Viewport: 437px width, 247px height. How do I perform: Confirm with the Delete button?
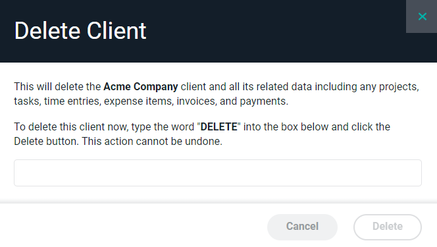pyautogui.click(x=388, y=227)
